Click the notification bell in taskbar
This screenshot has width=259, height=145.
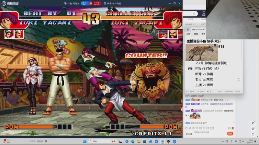pos(255,141)
